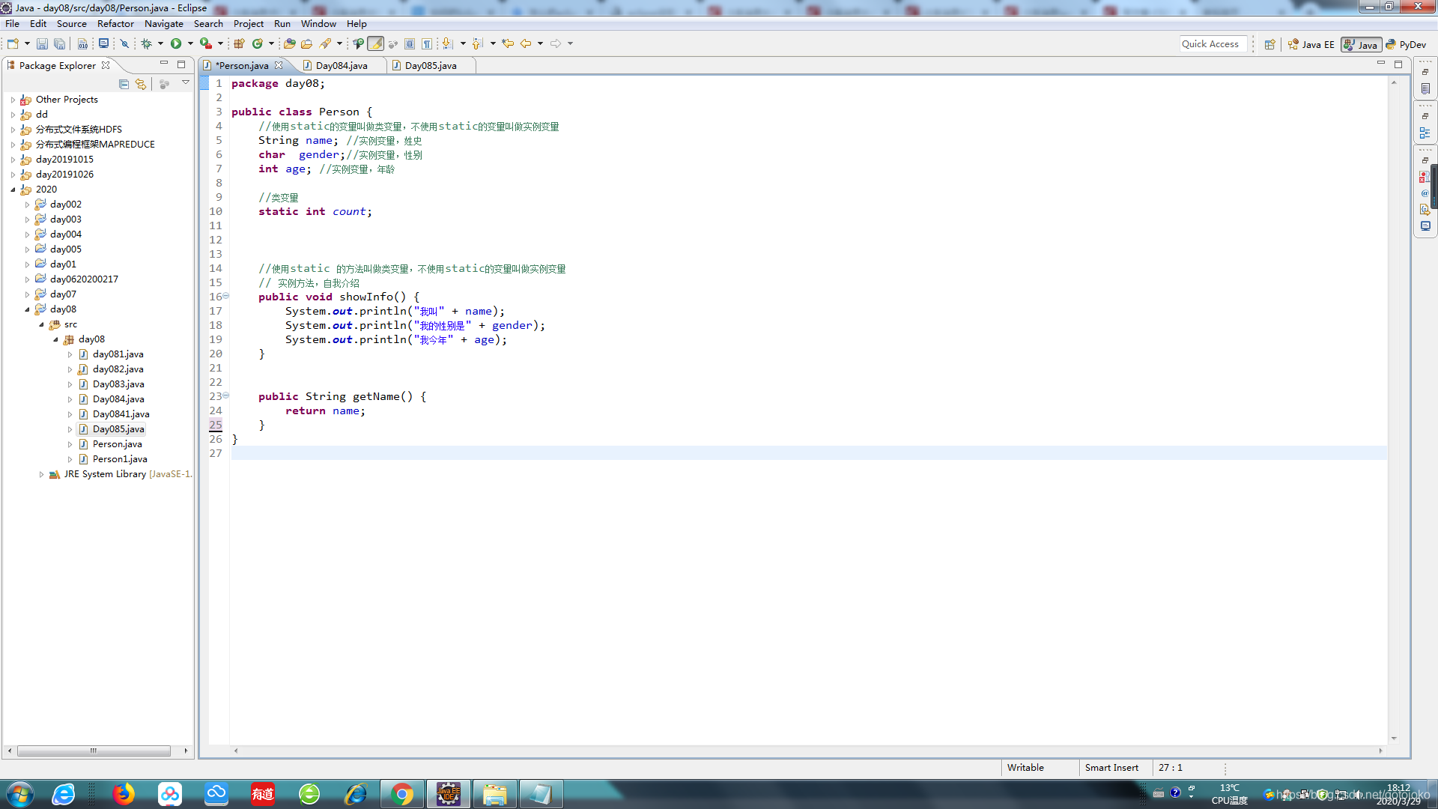Toggle Mark Occurrences highlighter button
Viewport: 1438px width, 809px height.
point(376,44)
